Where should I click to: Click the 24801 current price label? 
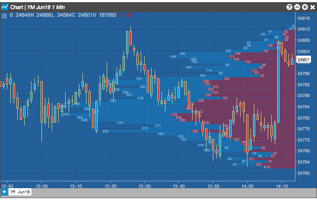click(303, 60)
